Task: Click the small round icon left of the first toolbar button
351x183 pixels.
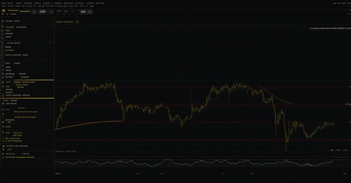Action: tap(34, 12)
